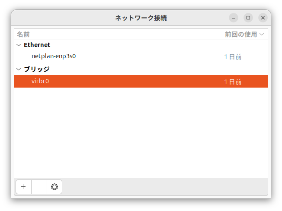Select the Ethernet group label

point(37,45)
